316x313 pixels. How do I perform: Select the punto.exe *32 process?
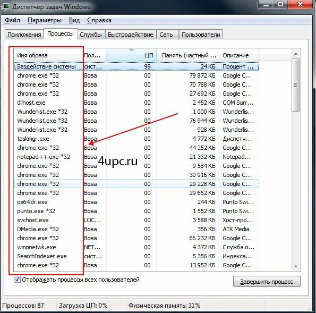point(136,211)
